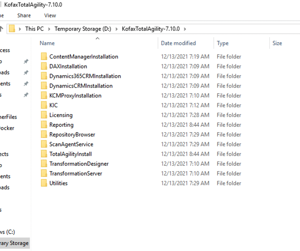Viewport: 300px width, 251px height.
Task: Click the folder icon in address bar
Action: pos(12,29)
